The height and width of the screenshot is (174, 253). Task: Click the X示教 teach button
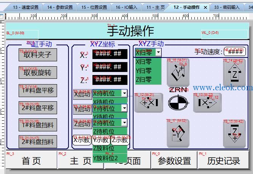82,140
